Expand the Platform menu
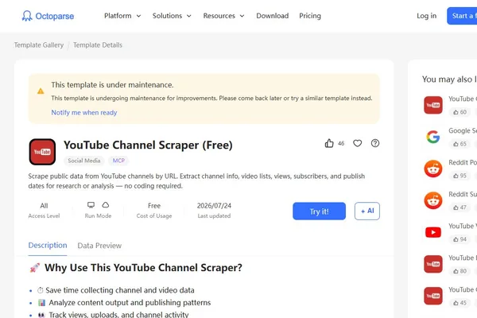The image size is (477, 318). 122,16
